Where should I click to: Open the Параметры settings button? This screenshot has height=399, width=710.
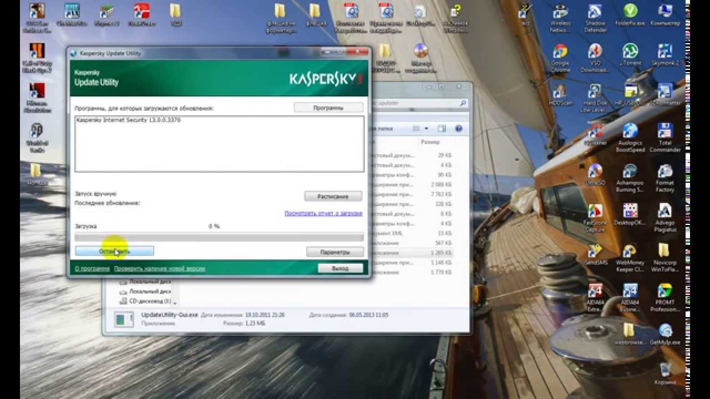click(335, 252)
